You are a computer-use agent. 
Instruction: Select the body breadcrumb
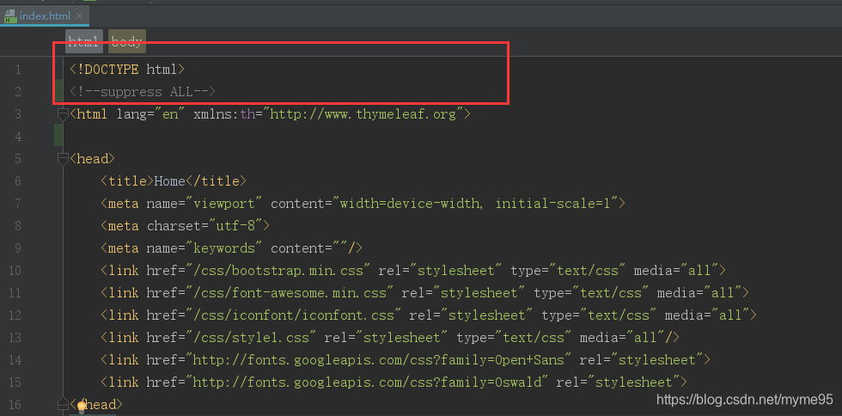coord(127,41)
